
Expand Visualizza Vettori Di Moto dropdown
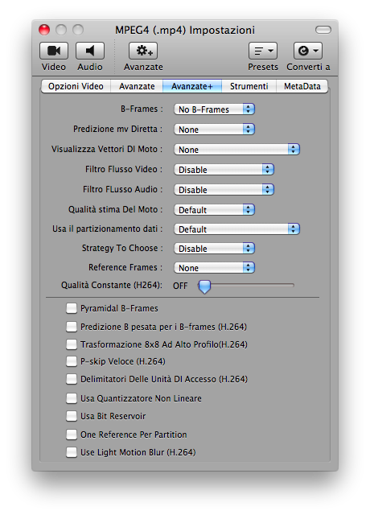click(x=236, y=150)
